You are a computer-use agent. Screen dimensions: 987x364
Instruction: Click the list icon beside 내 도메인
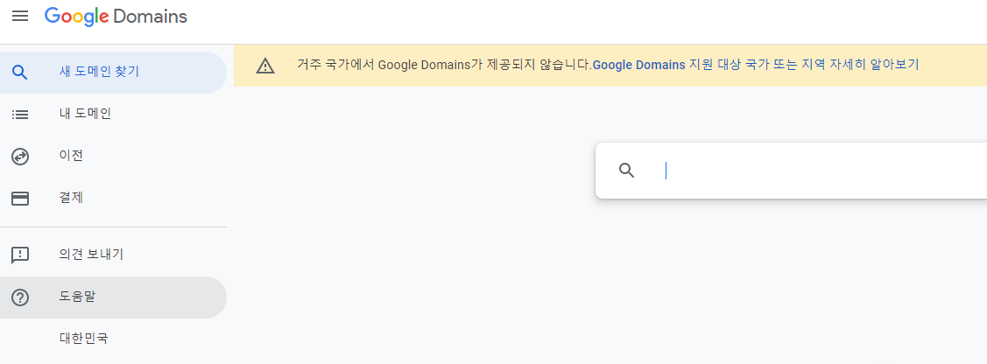20,115
